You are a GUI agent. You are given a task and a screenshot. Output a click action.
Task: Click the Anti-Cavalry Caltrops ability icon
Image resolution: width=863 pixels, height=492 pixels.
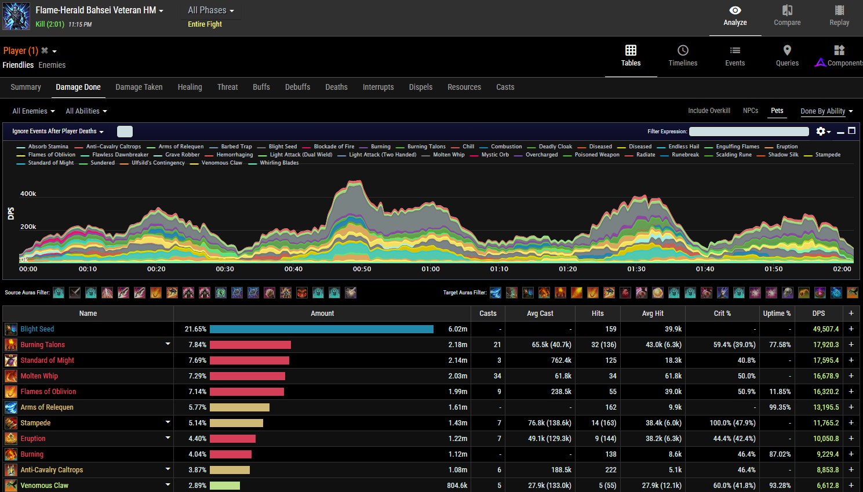pyautogui.click(x=11, y=470)
